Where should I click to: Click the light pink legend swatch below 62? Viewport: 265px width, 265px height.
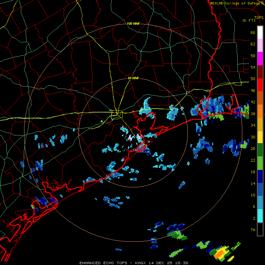tap(260, 45)
